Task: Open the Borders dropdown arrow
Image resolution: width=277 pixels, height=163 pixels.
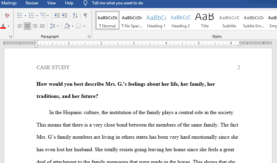Action: (x=84, y=26)
